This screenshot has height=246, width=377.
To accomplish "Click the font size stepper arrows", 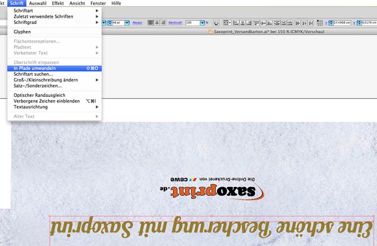I will click(x=110, y=23).
